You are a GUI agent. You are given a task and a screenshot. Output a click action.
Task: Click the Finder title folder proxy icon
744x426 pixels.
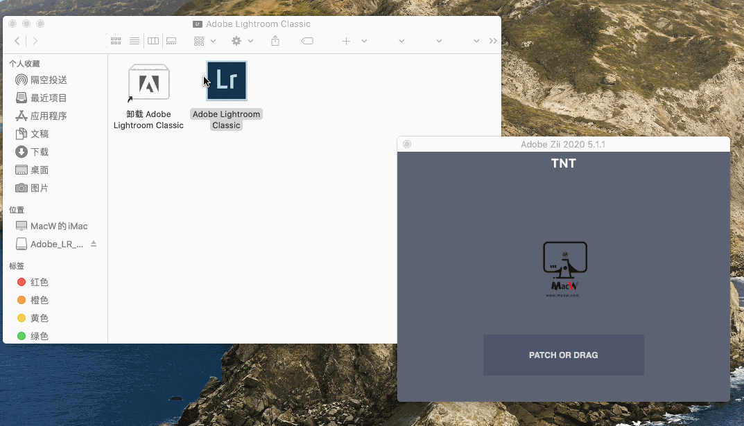[198, 24]
